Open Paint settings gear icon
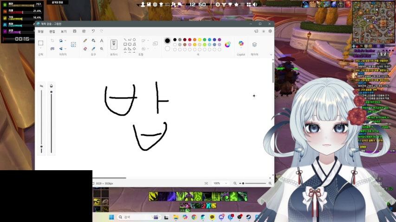 coord(270,31)
